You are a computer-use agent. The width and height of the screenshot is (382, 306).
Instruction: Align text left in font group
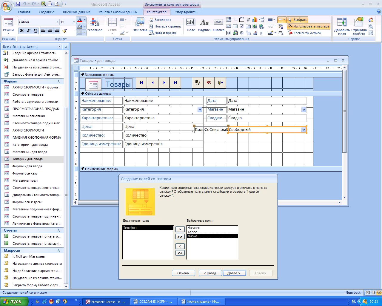tap(43, 30)
